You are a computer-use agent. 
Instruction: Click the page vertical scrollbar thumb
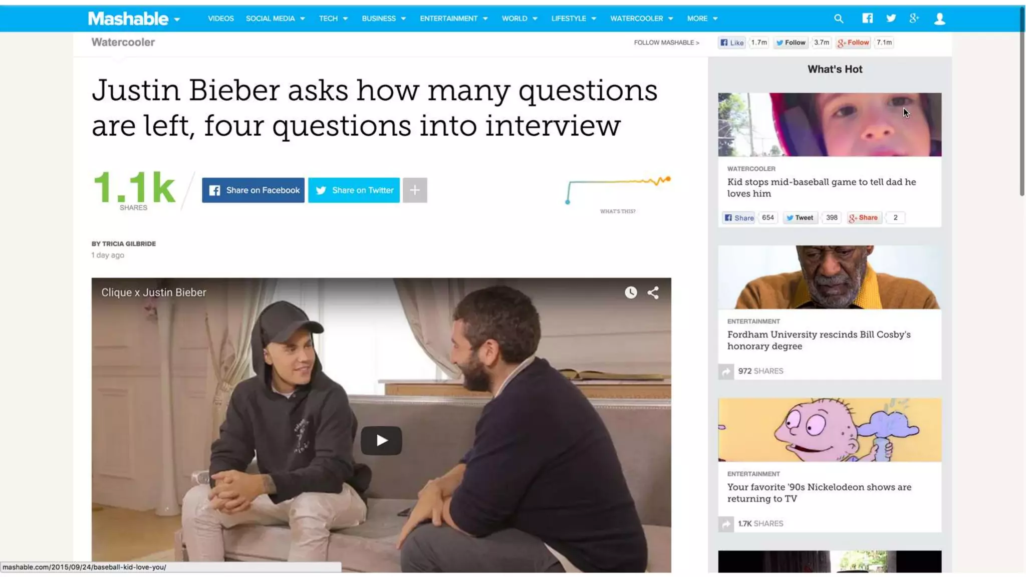(1022, 100)
